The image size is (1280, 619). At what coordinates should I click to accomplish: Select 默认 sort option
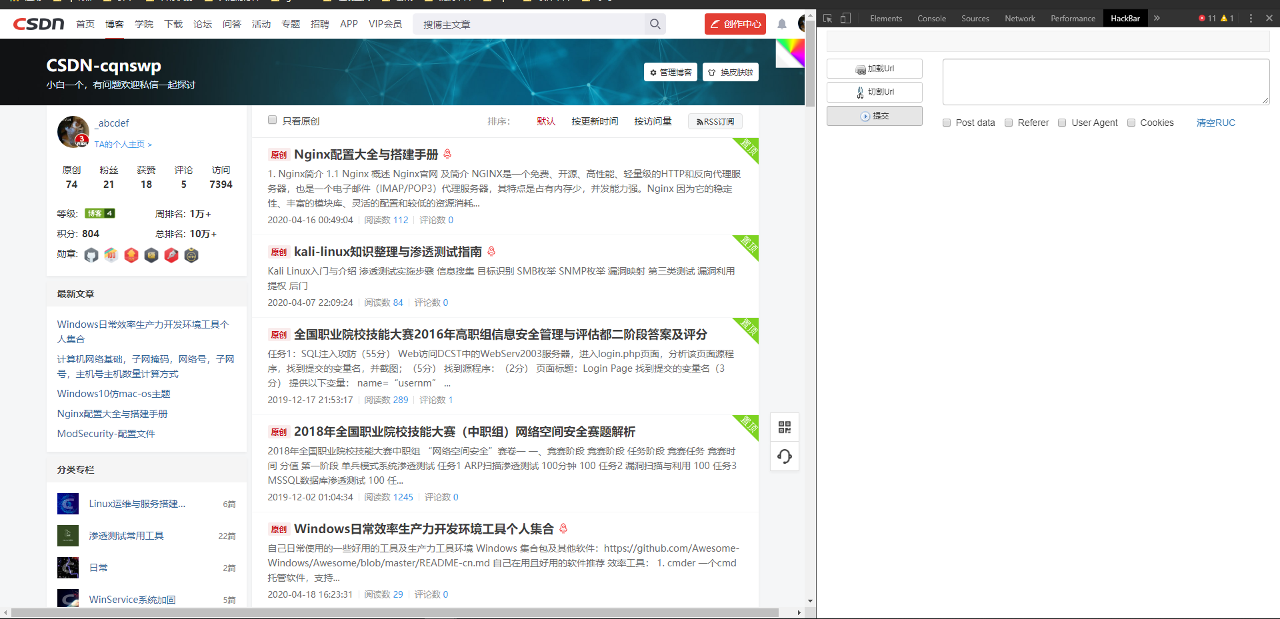pos(546,121)
